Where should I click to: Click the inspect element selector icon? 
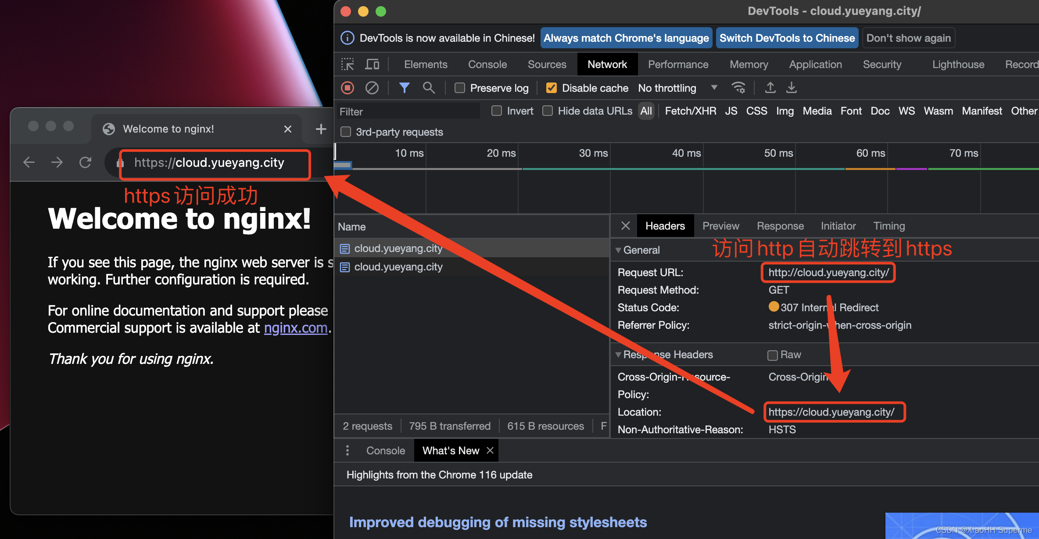[x=348, y=65]
